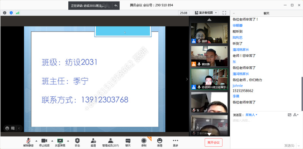
Task: Open video options arrow beside 停止视频
Action: (52, 141)
